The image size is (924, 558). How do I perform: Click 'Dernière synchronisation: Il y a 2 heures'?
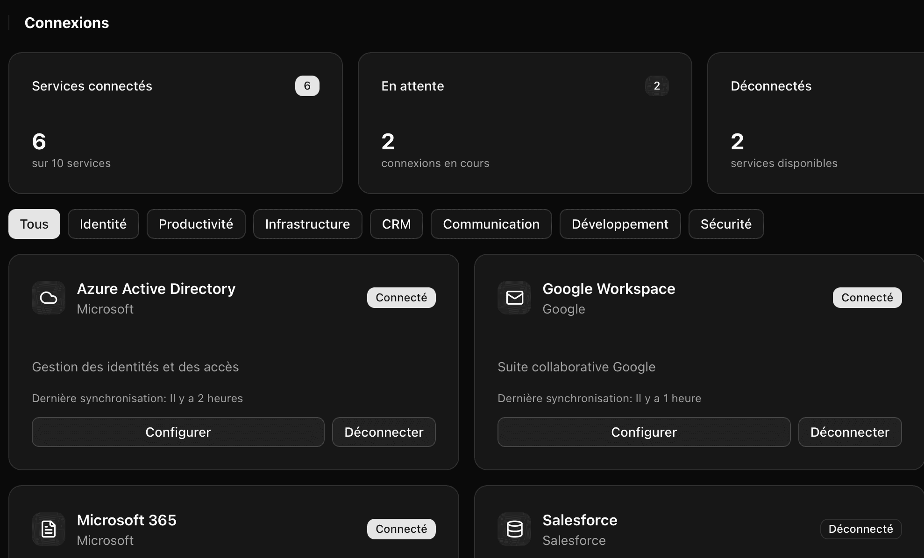tap(137, 398)
